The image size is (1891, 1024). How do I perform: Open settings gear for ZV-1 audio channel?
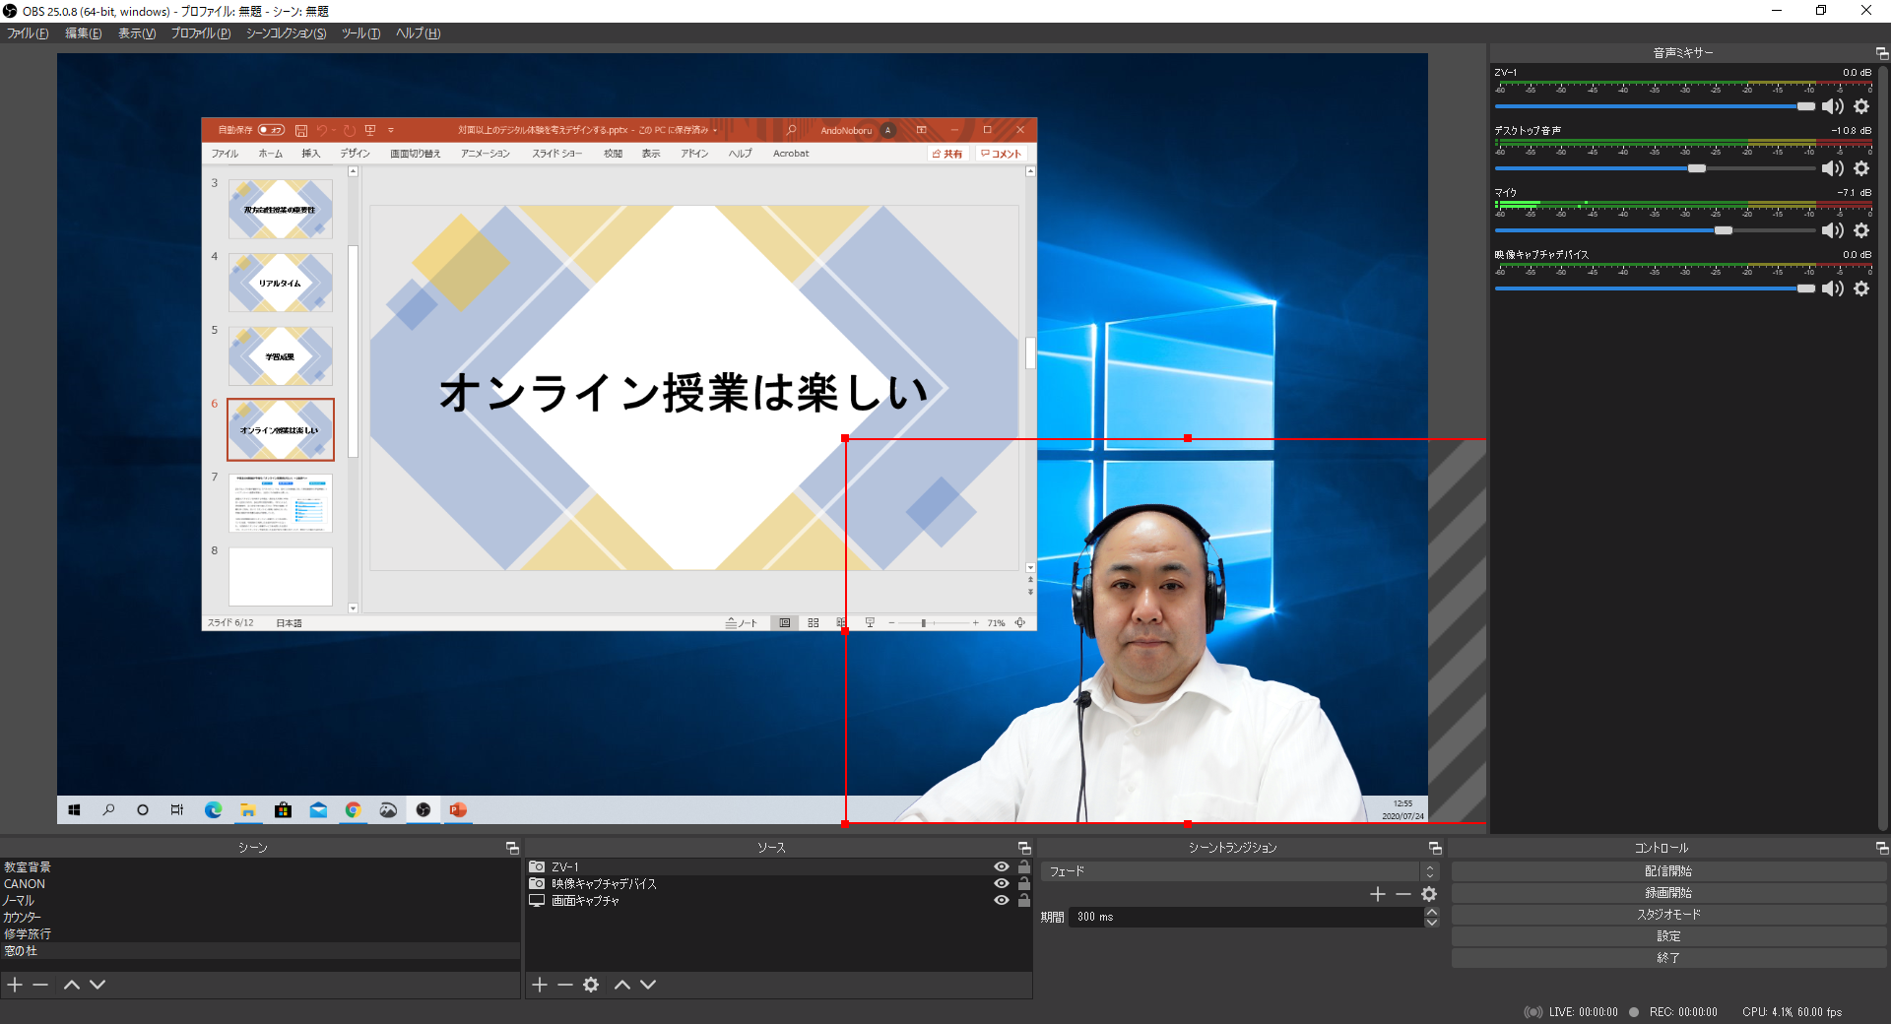pos(1861,106)
